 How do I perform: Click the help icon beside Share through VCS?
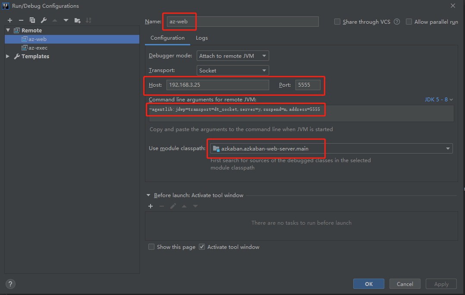[397, 22]
